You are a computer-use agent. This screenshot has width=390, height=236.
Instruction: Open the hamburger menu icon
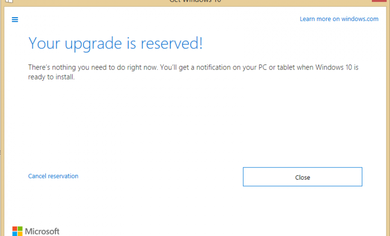[15, 20]
